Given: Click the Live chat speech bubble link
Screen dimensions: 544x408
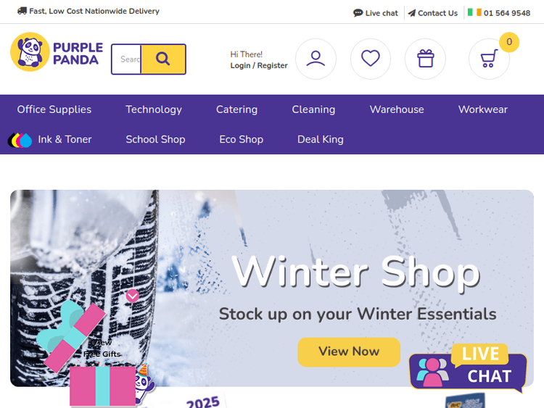Looking at the screenshot, I should tap(376, 13).
